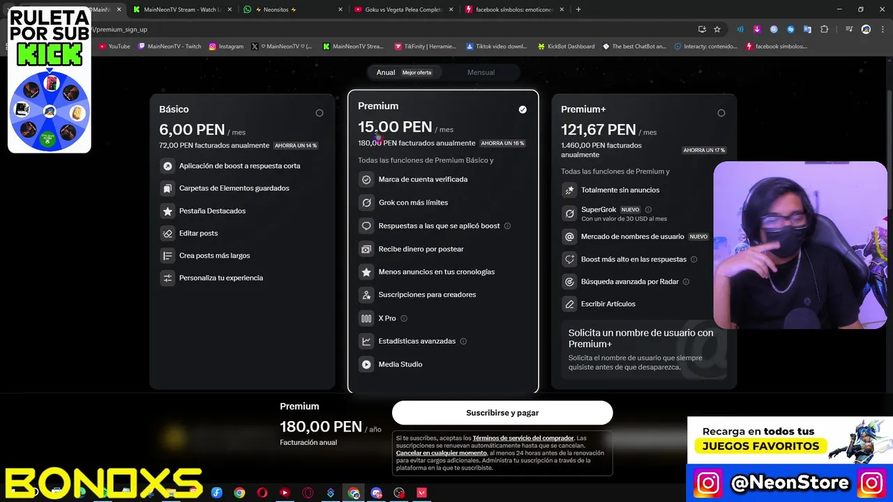Open Cancelar en cualquier momento link
The height and width of the screenshot is (502, 893).
click(x=442, y=453)
